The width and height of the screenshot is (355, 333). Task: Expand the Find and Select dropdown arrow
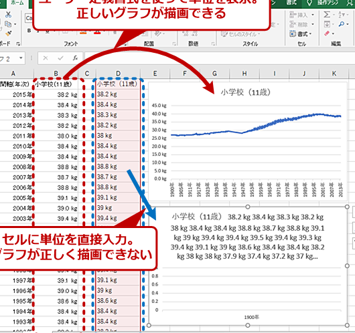[348, 24]
